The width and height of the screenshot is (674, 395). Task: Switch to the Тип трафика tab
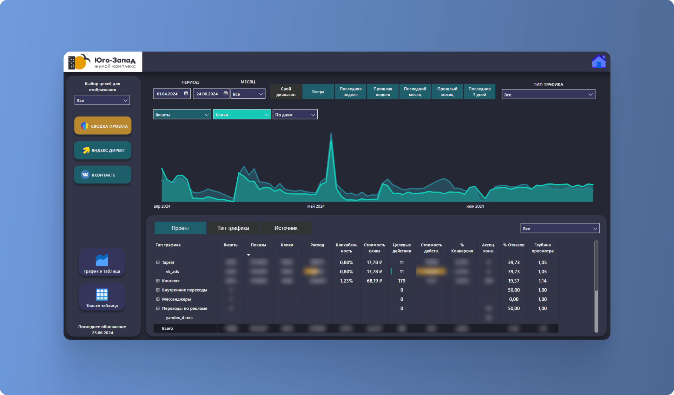(x=233, y=228)
